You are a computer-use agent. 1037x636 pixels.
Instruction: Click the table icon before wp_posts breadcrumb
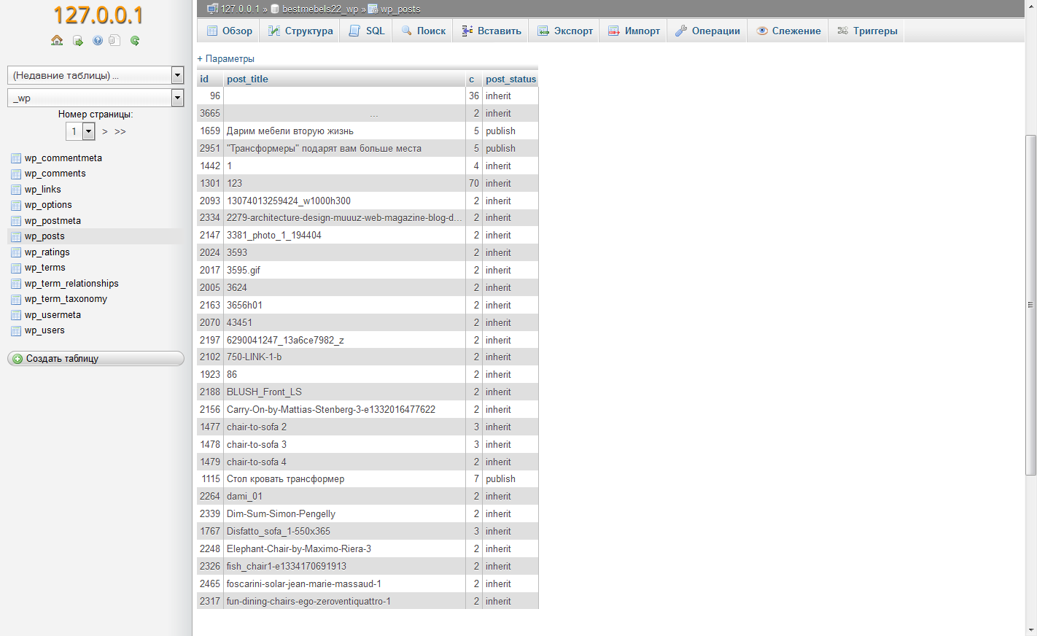(373, 9)
